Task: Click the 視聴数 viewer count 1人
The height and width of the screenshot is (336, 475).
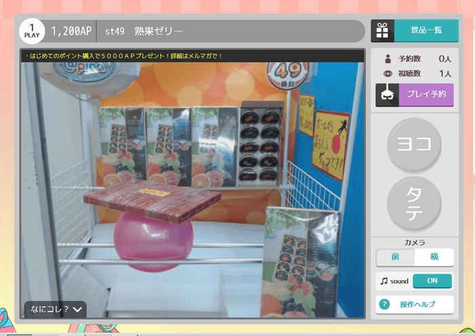Action: coord(445,73)
